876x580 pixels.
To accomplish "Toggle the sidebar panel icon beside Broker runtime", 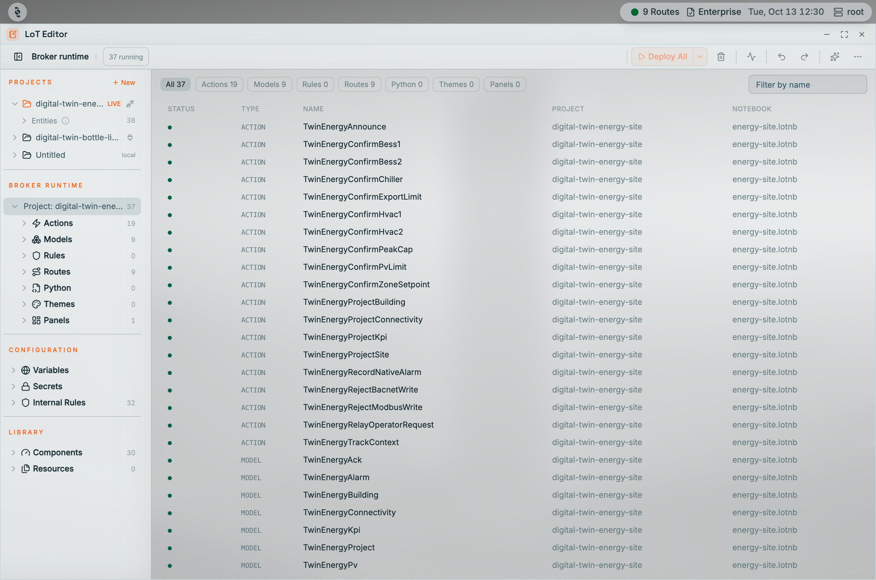I will [x=18, y=57].
